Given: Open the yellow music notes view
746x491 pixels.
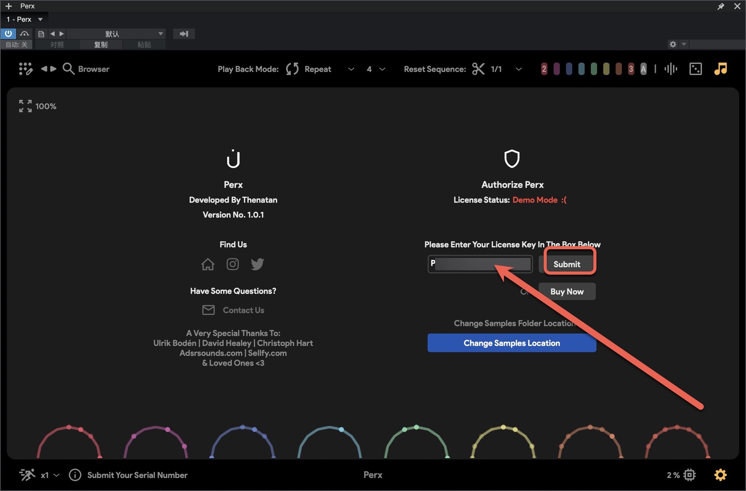Looking at the screenshot, I should coord(720,69).
